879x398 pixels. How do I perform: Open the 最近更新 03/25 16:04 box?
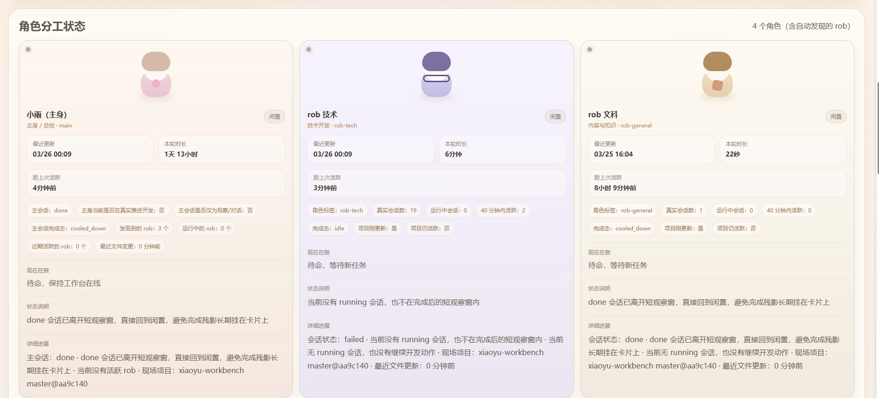click(652, 150)
